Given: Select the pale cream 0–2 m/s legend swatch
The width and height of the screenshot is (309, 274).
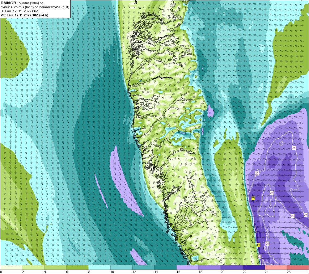Looking at the screenshot, I should click(x=11, y=267).
